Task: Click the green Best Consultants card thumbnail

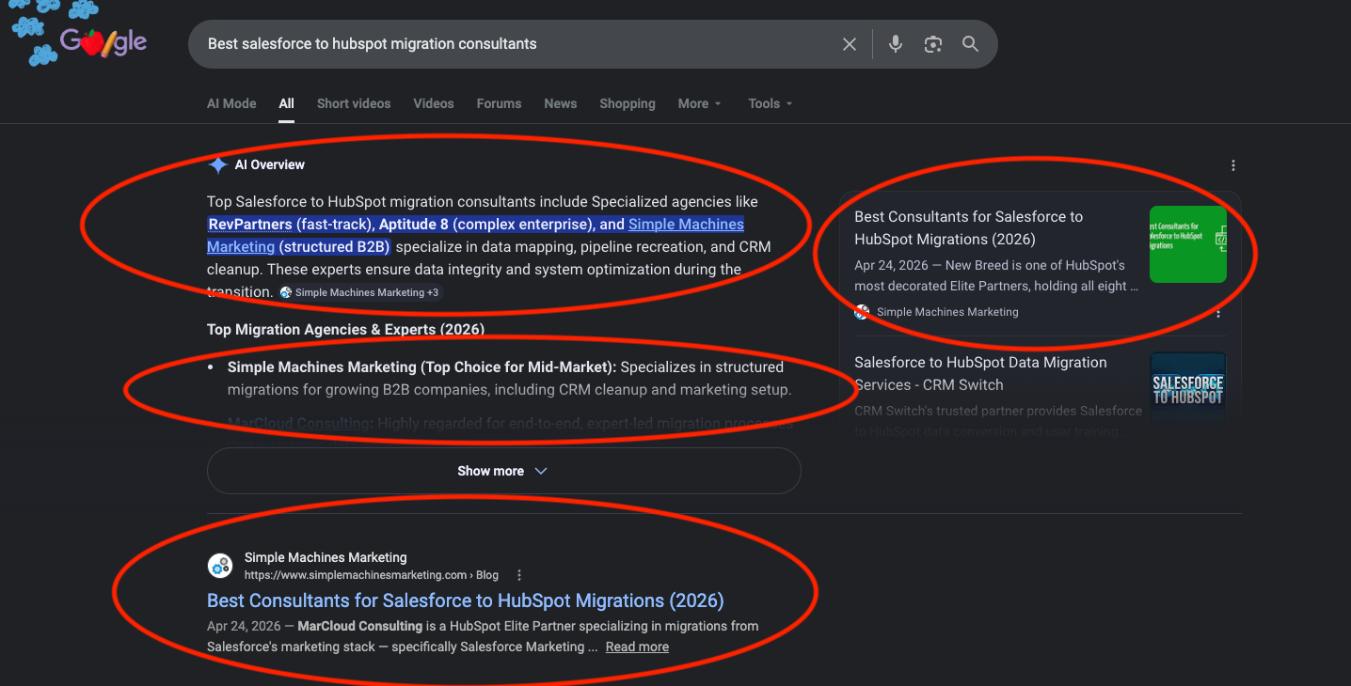Action: click(1188, 244)
